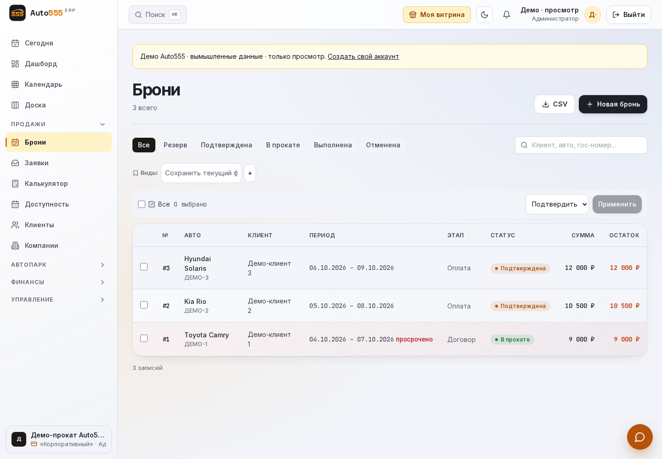
Task: Check the booking #3 Hyundai Solaris checkbox
Action: [144, 267]
